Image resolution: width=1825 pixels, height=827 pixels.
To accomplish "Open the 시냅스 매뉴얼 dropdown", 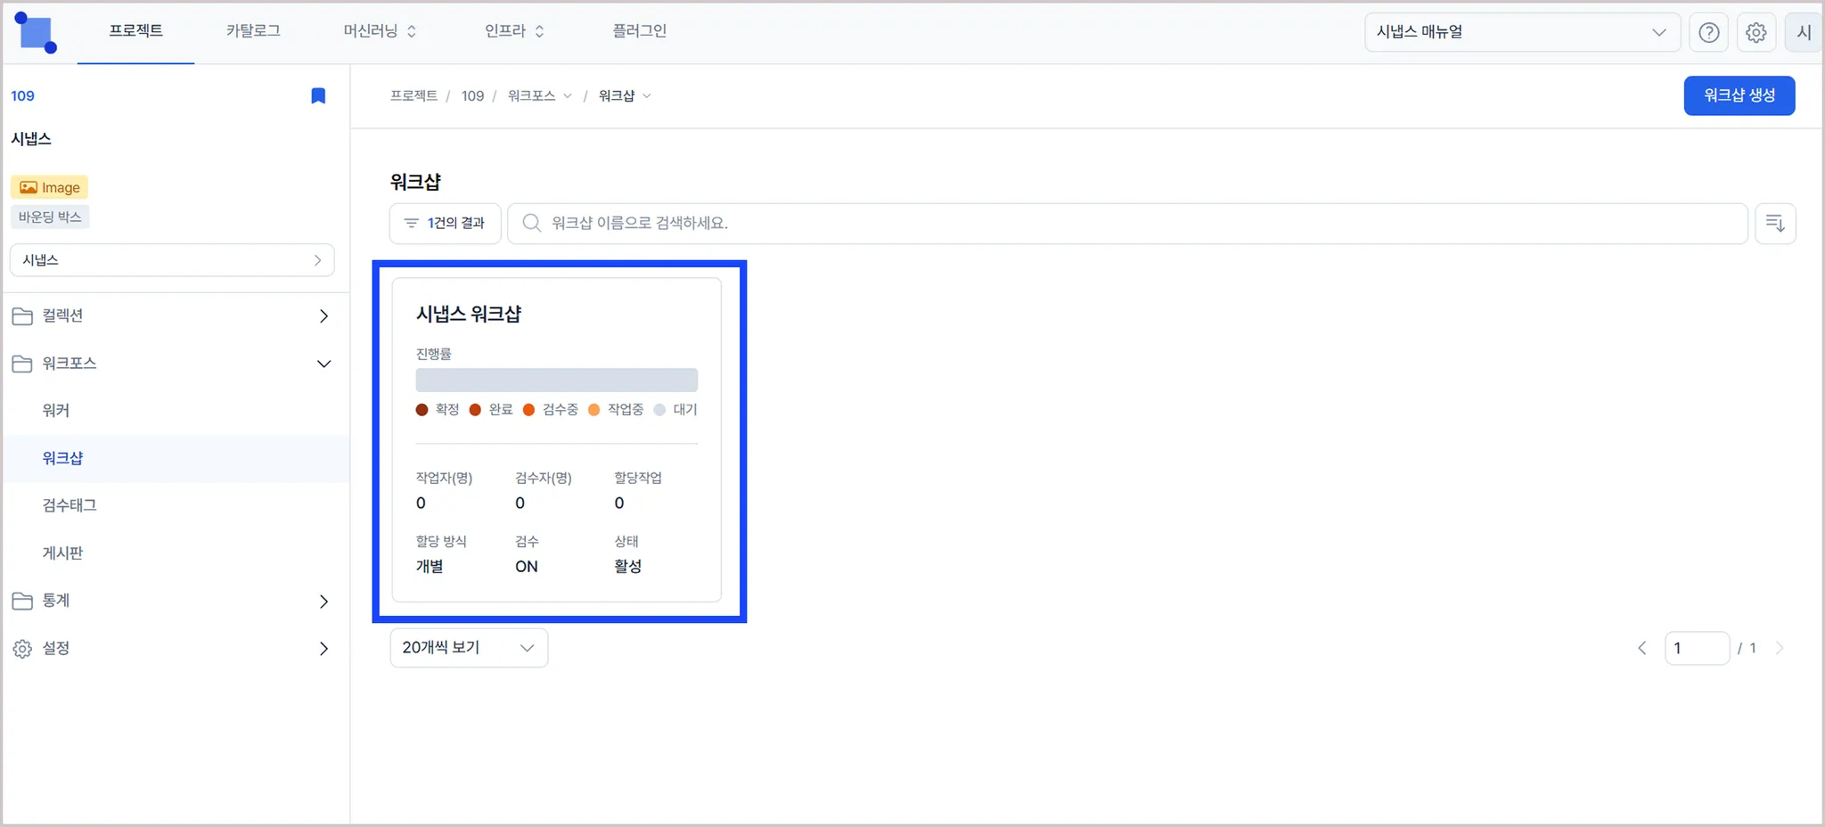I will (x=1522, y=32).
